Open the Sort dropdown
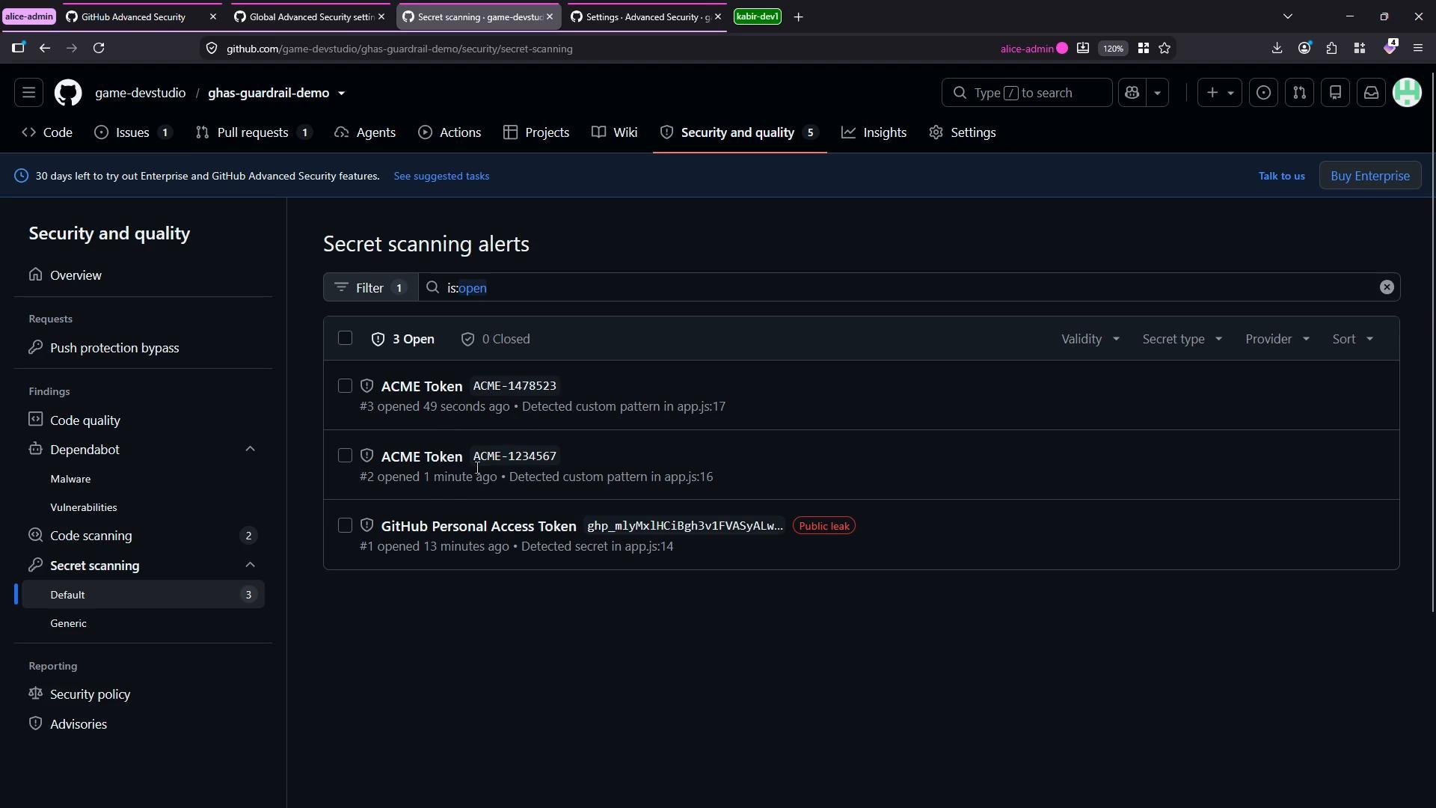The height and width of the screenshot is (808, 1436). [x=1353, y=339]
